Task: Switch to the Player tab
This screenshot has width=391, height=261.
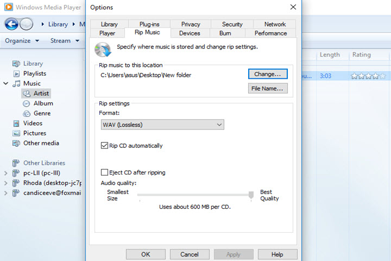Action: pyautogui.click(x=107, y=33)
